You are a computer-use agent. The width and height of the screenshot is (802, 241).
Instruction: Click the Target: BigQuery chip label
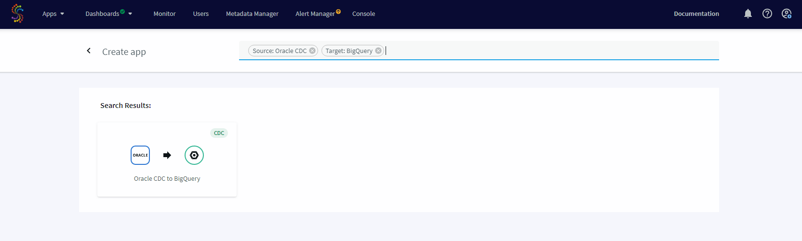[349, 51]
